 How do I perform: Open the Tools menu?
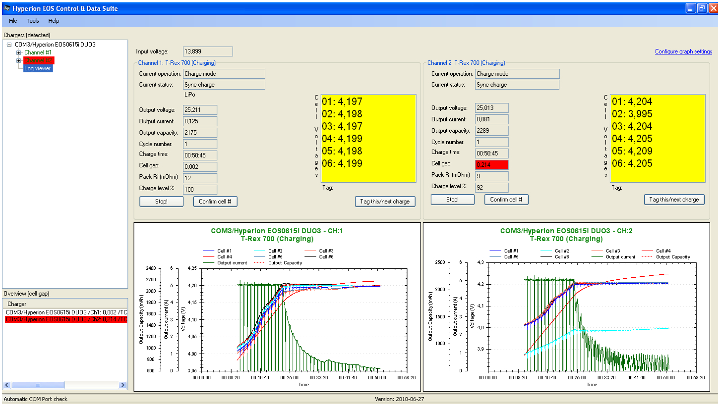33,21
